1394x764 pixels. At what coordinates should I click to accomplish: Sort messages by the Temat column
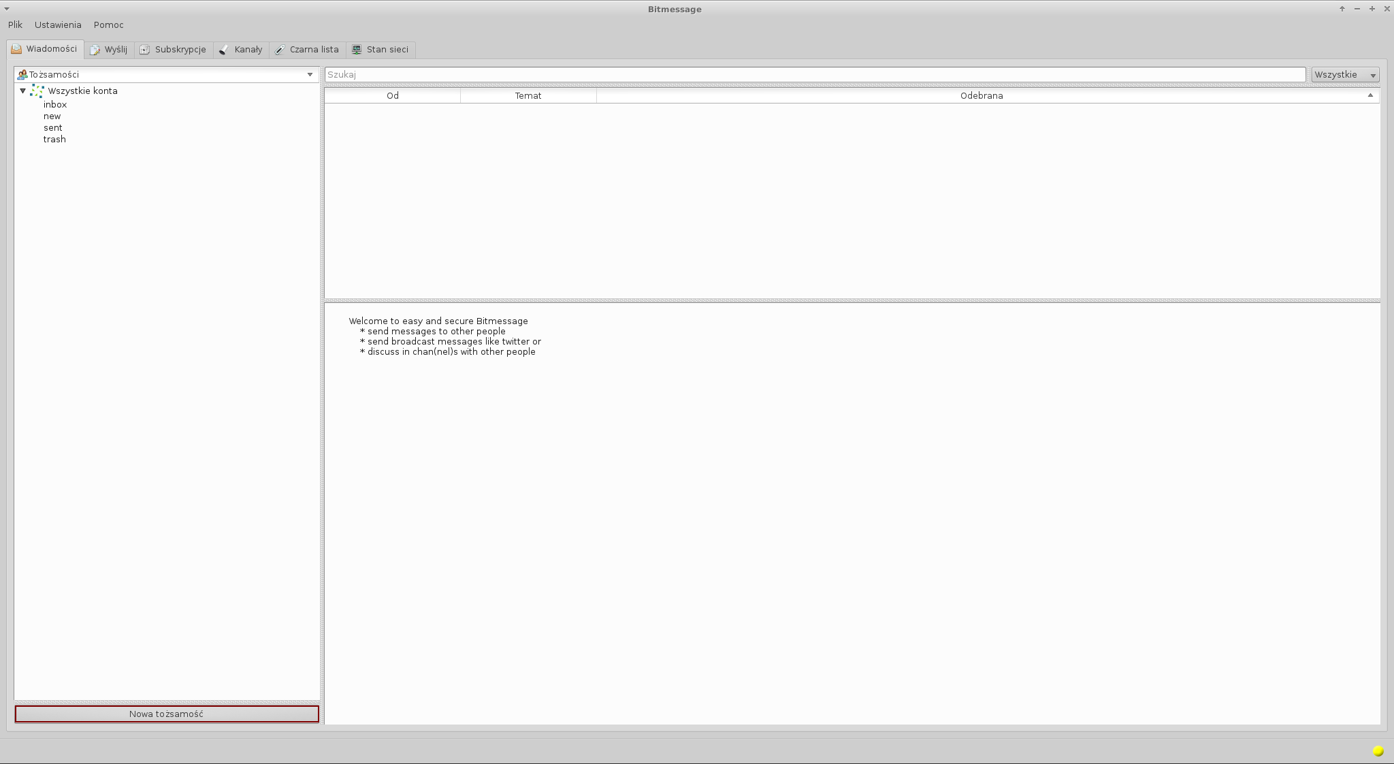pos(528,95)
